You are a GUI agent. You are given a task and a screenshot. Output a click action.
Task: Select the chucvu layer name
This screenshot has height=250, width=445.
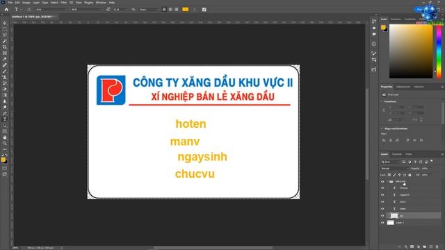[403, 188]
